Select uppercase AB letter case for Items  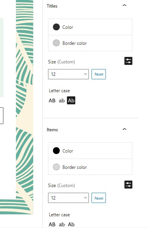coord(52,224)
